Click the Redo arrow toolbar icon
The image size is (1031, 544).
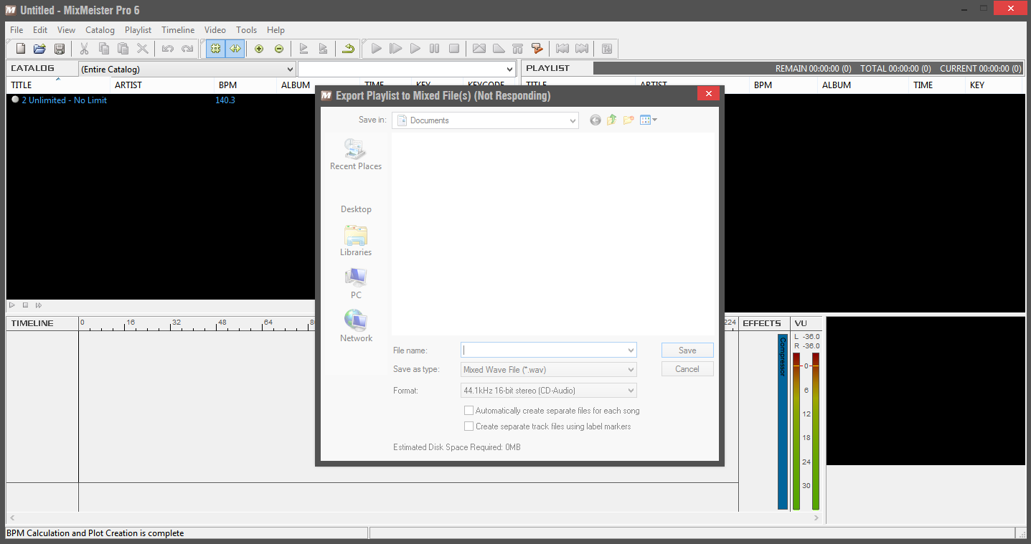pyautogui.click(x=187, y=49)
